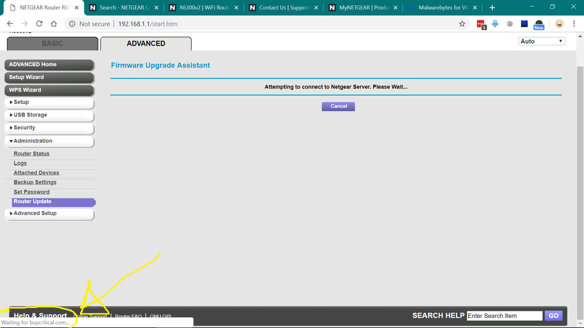This screenshot has height=328, width=584.
Task: Open the blue download arrow extension
Action: tap(495, 24)
